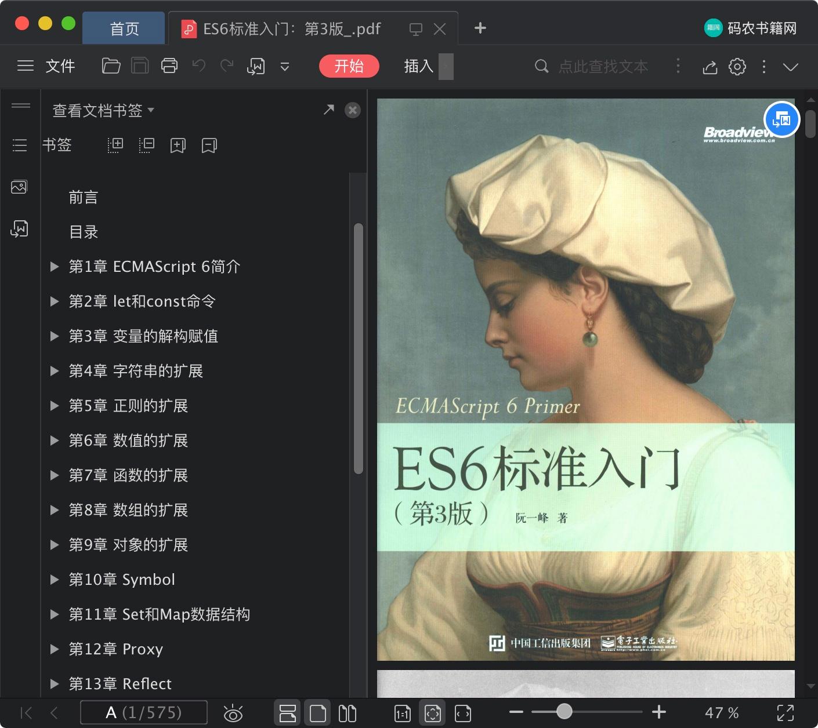The image size is (818, 728).
Task: Click the share/export icon in top toolbar
Action: [x=710, y=67]
